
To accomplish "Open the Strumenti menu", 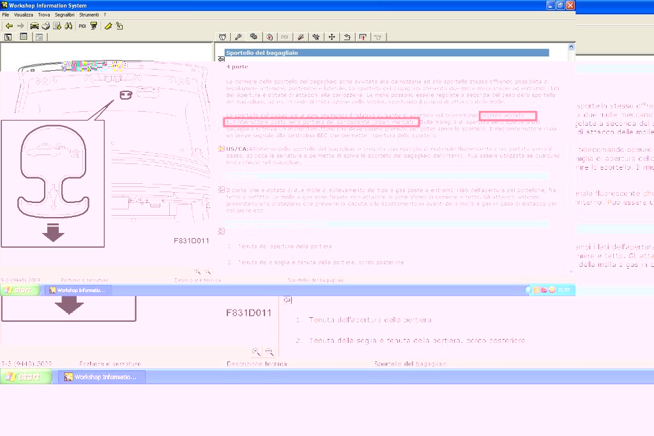I will pyautogui.click(x=89, y=15).
